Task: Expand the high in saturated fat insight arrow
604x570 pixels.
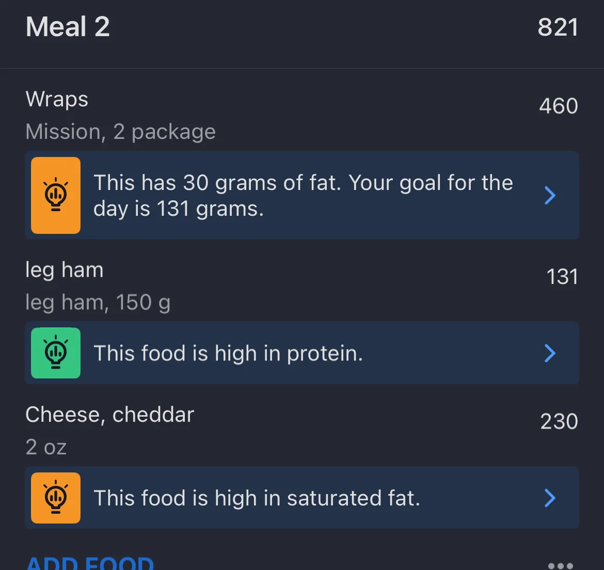Action: coord(550,498)
